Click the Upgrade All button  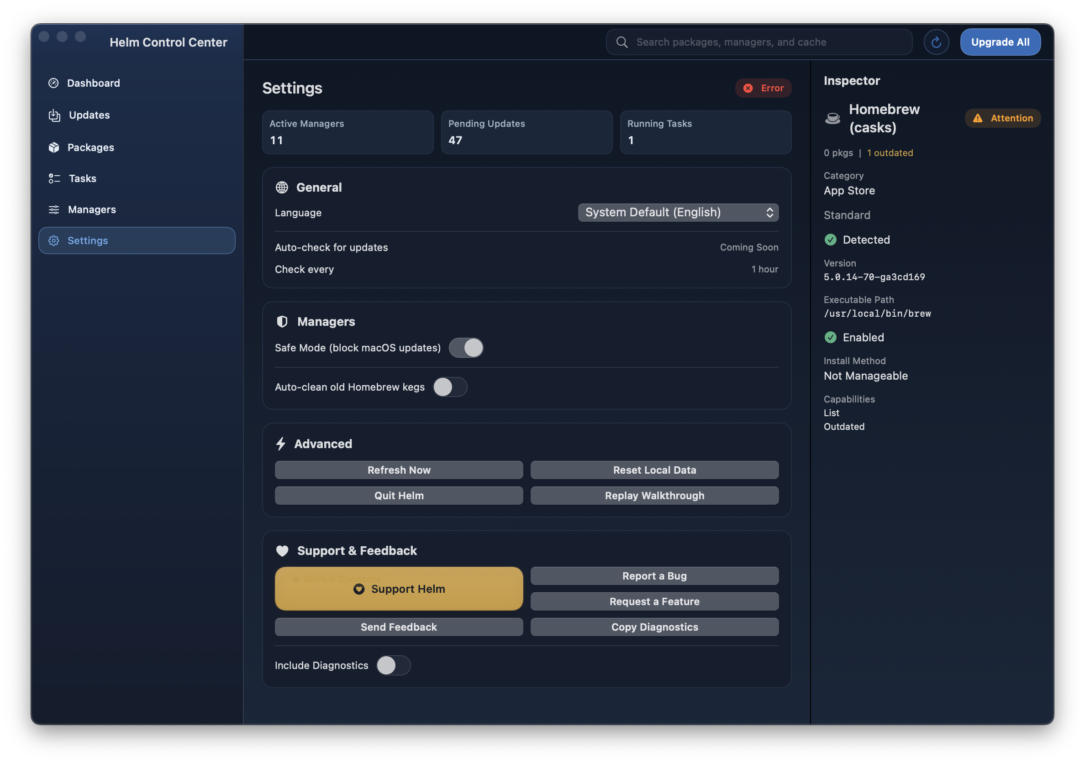point(1000,42)
